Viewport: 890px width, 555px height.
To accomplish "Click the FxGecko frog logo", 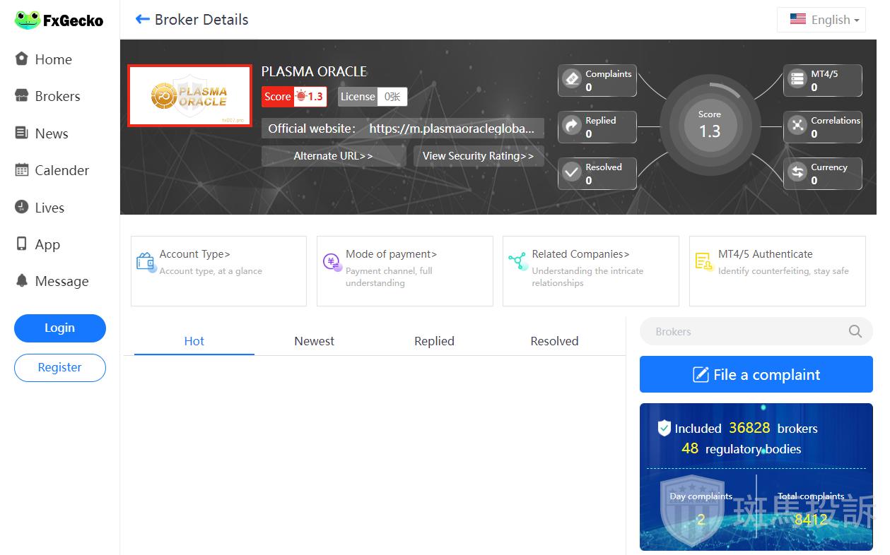I will coord(28,20).
